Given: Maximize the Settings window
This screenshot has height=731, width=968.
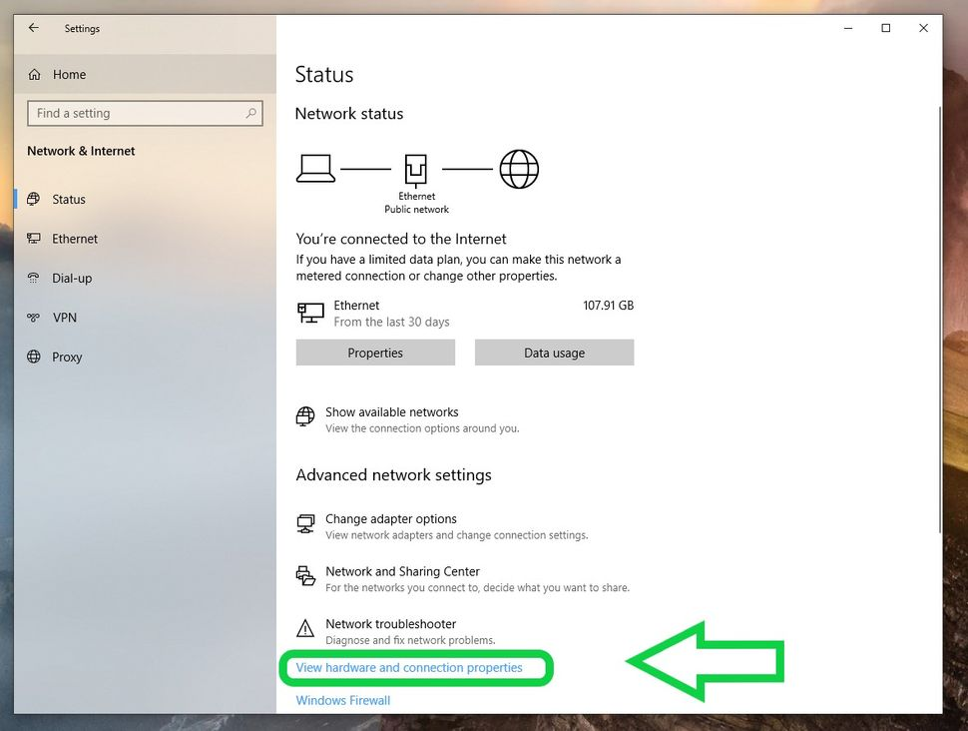Looking at the screenshot, I should click(886, 28).
